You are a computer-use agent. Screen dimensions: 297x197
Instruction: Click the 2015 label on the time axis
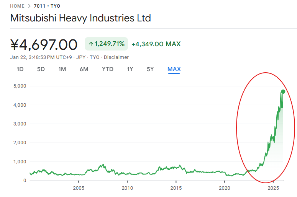tap(176, 188)
